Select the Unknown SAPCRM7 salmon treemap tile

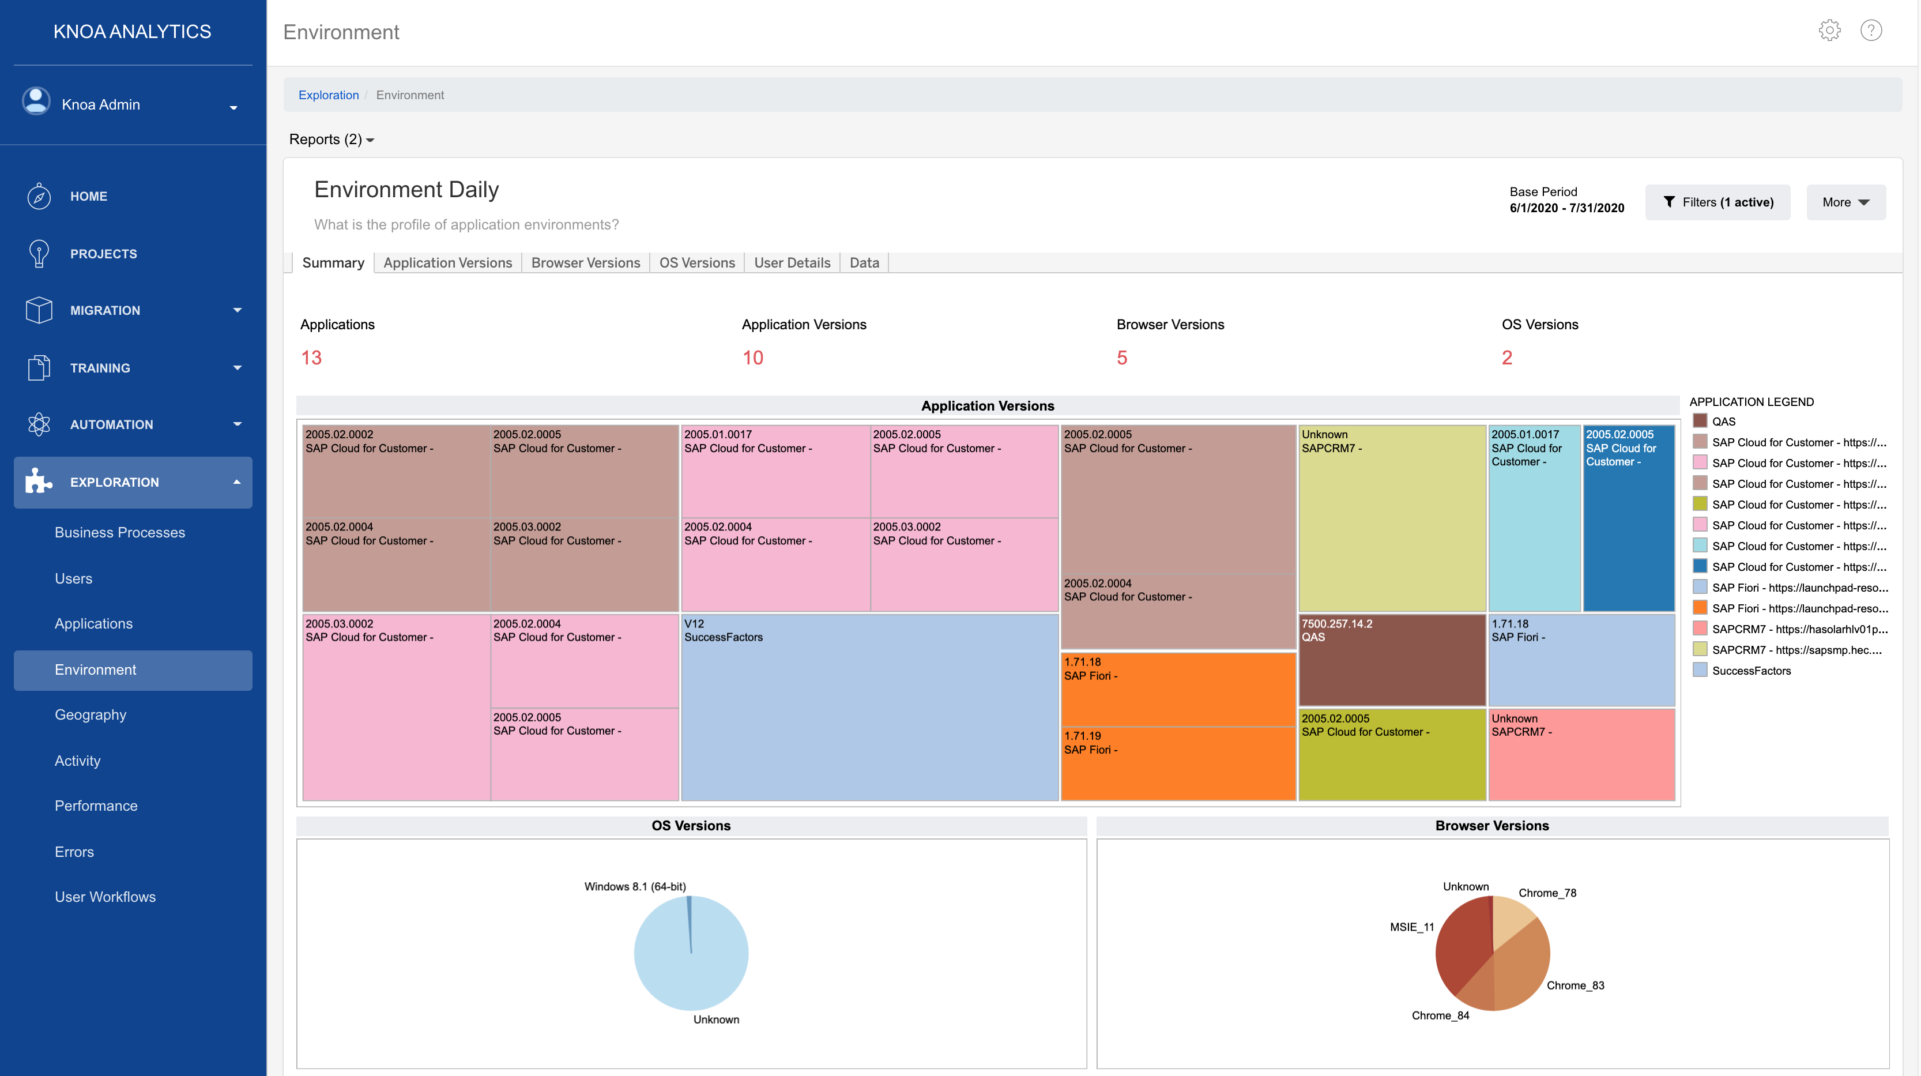coord(1581,755)
